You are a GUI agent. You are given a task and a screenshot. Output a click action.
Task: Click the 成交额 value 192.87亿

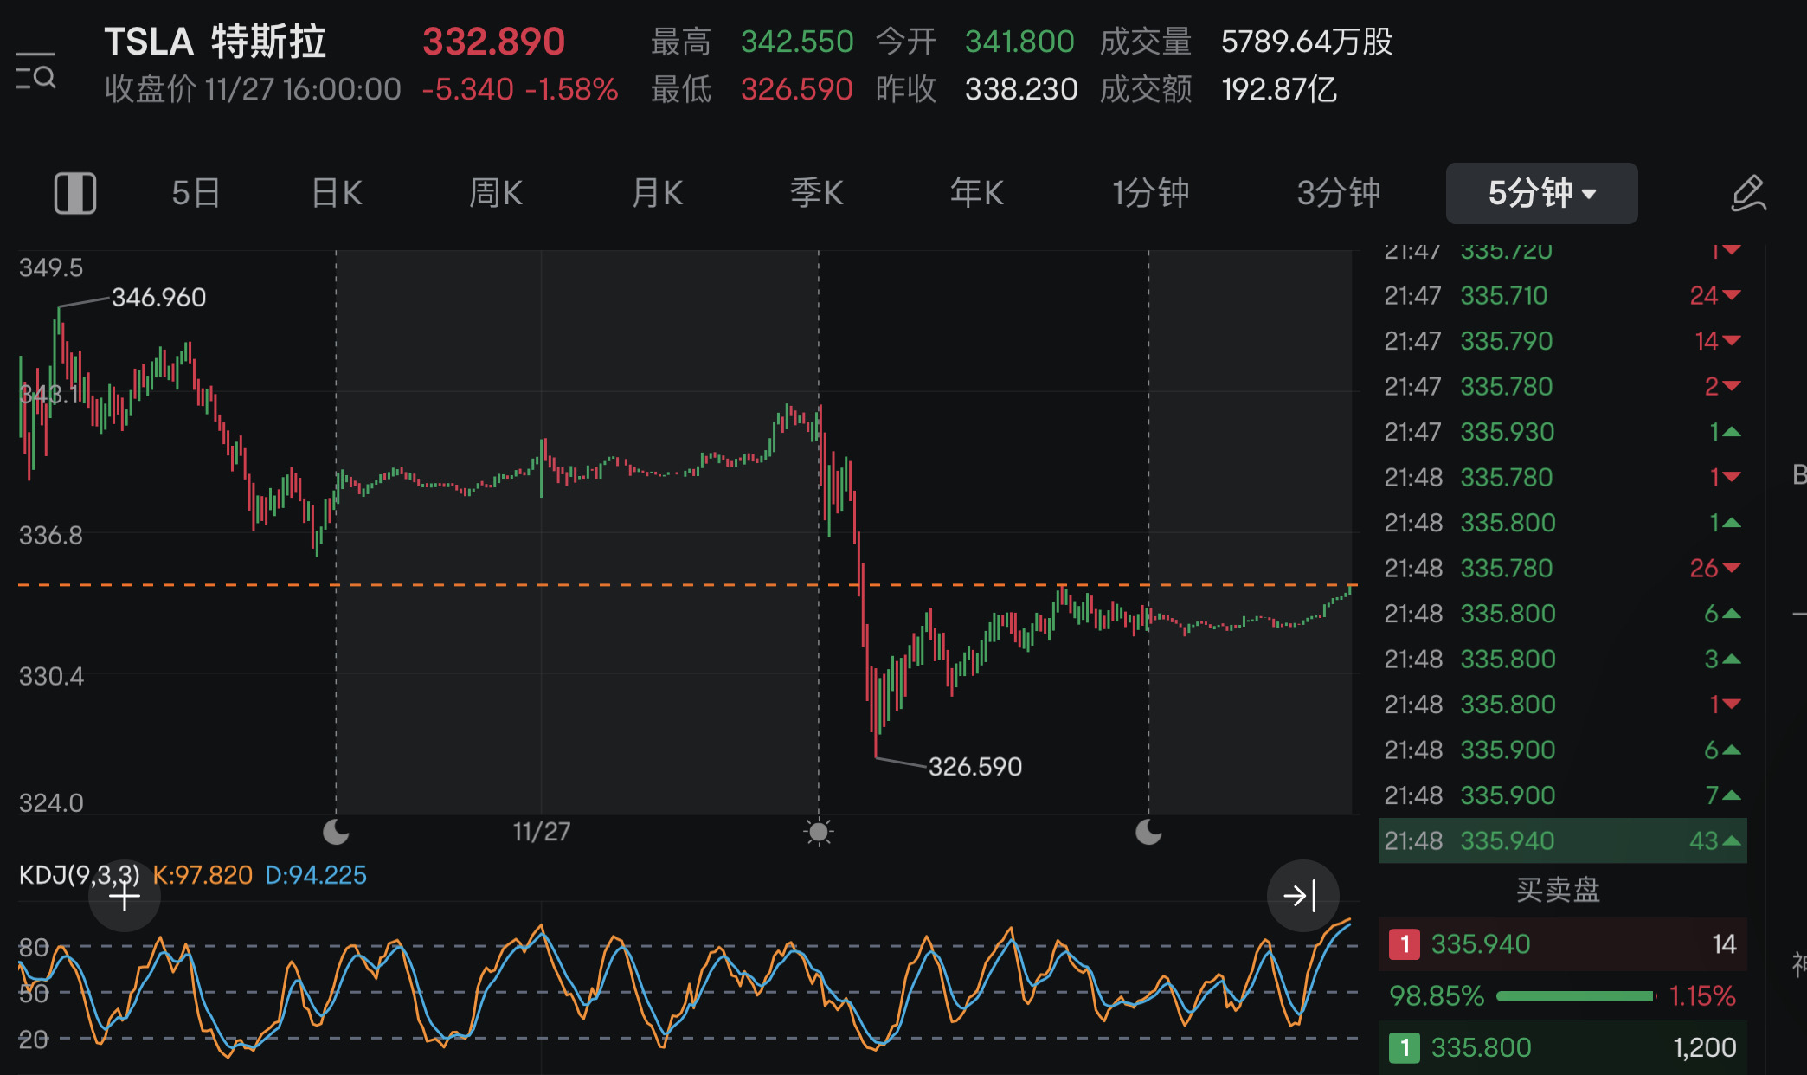click(x=1279, y=89)
